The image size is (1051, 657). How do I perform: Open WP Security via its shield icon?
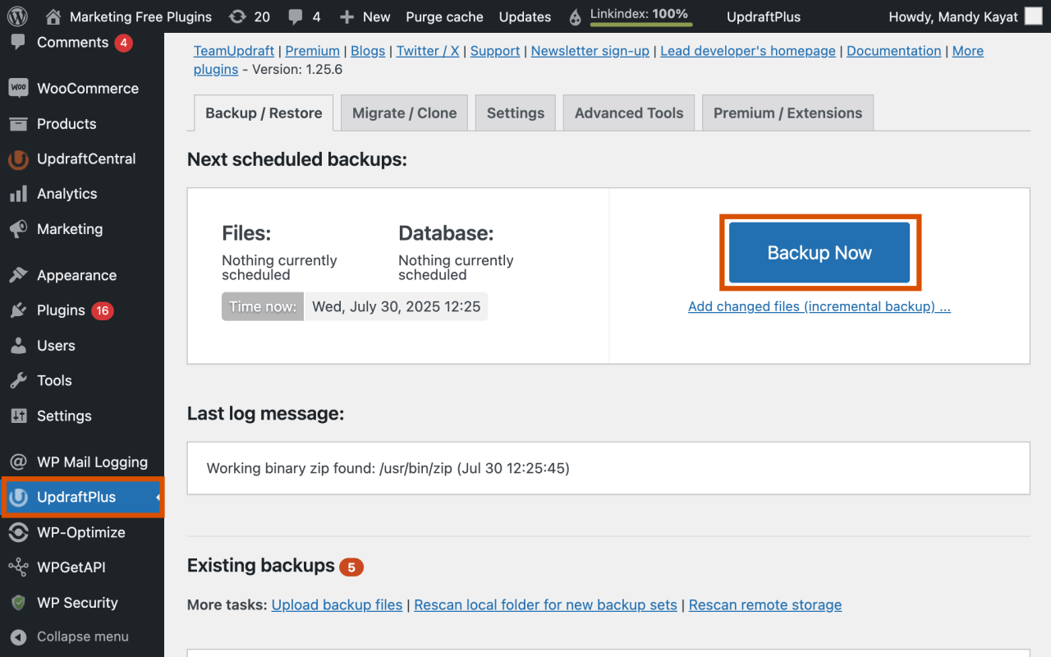click(x=18, y=602)
